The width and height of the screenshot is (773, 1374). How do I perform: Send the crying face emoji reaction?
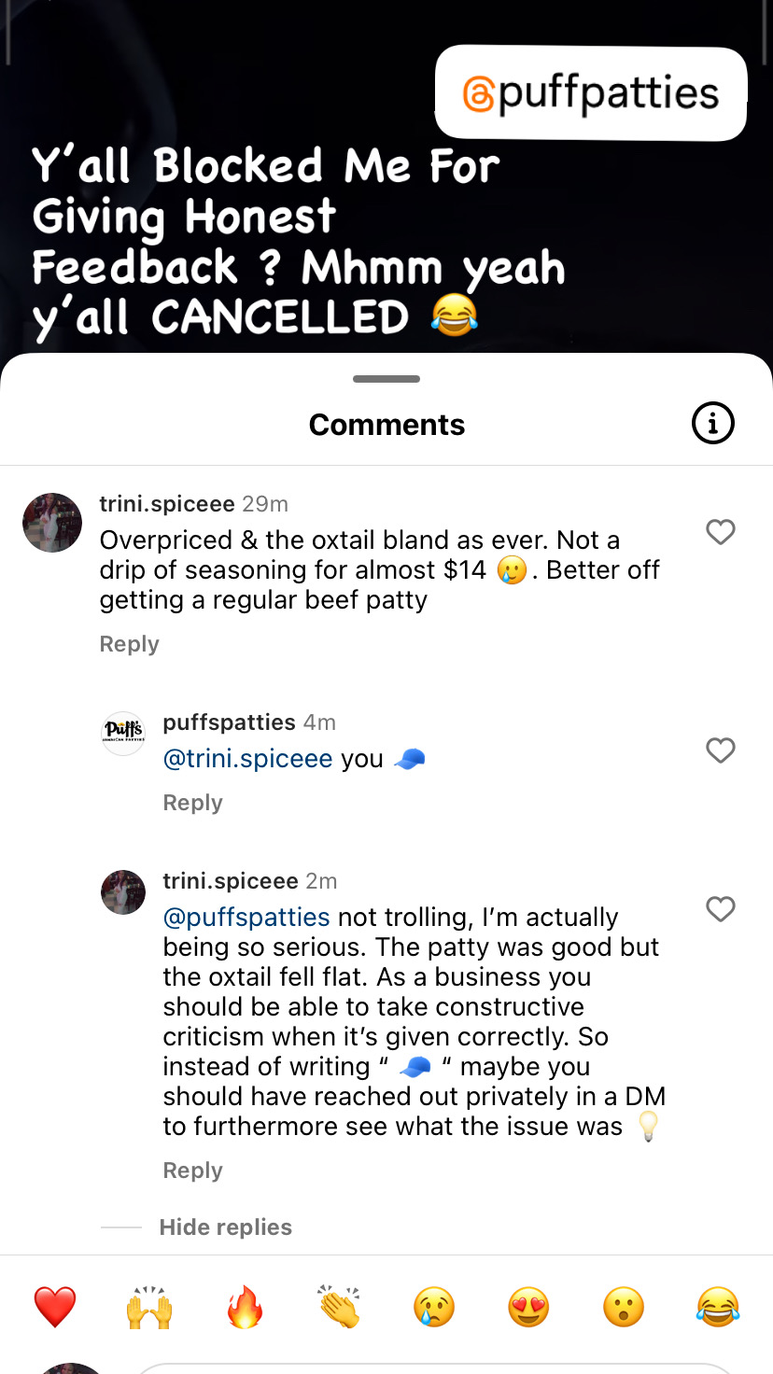(x=434, y=1306)
